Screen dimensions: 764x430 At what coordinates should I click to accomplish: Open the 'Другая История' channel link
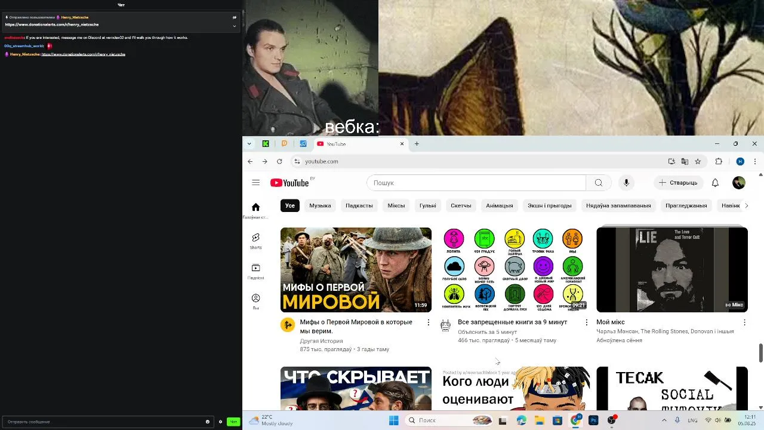321,341
